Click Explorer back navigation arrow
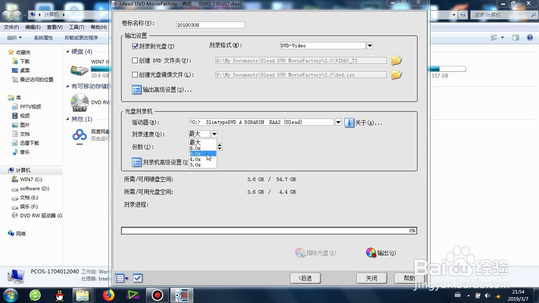The image size is (539, 303). 6,15
